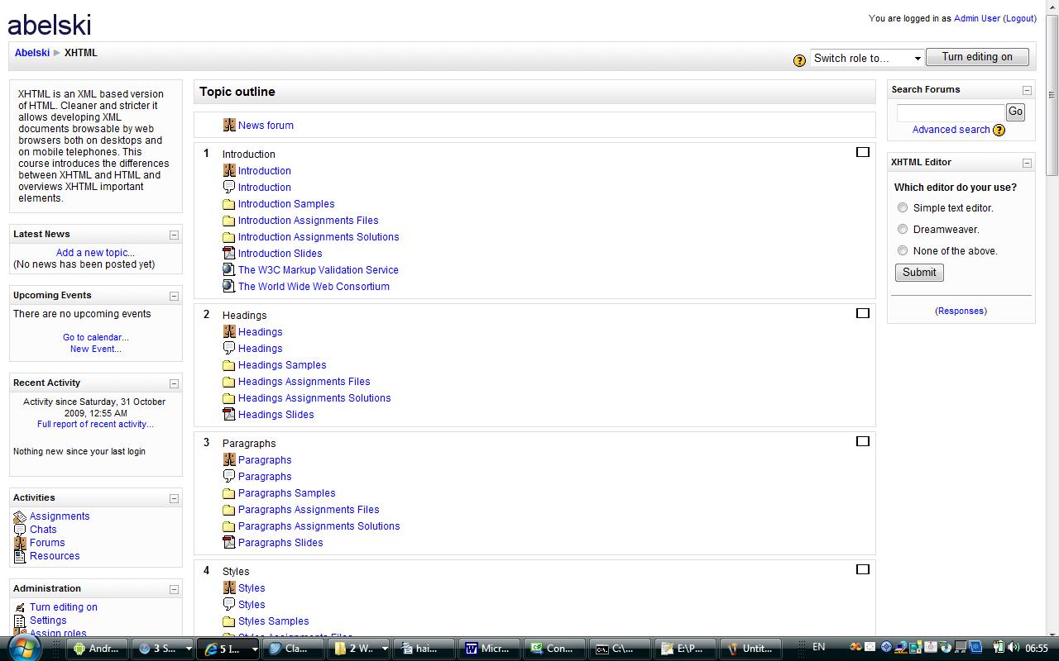Click the Styles chat bubble icon
1059x661 pixels.
coord(229,604)
